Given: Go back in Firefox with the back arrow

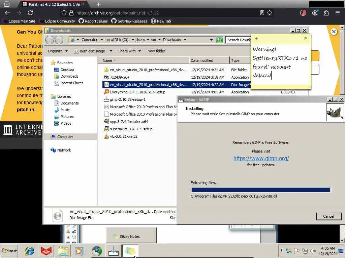Looking at the screenshot, I should [x=7, y=13].
